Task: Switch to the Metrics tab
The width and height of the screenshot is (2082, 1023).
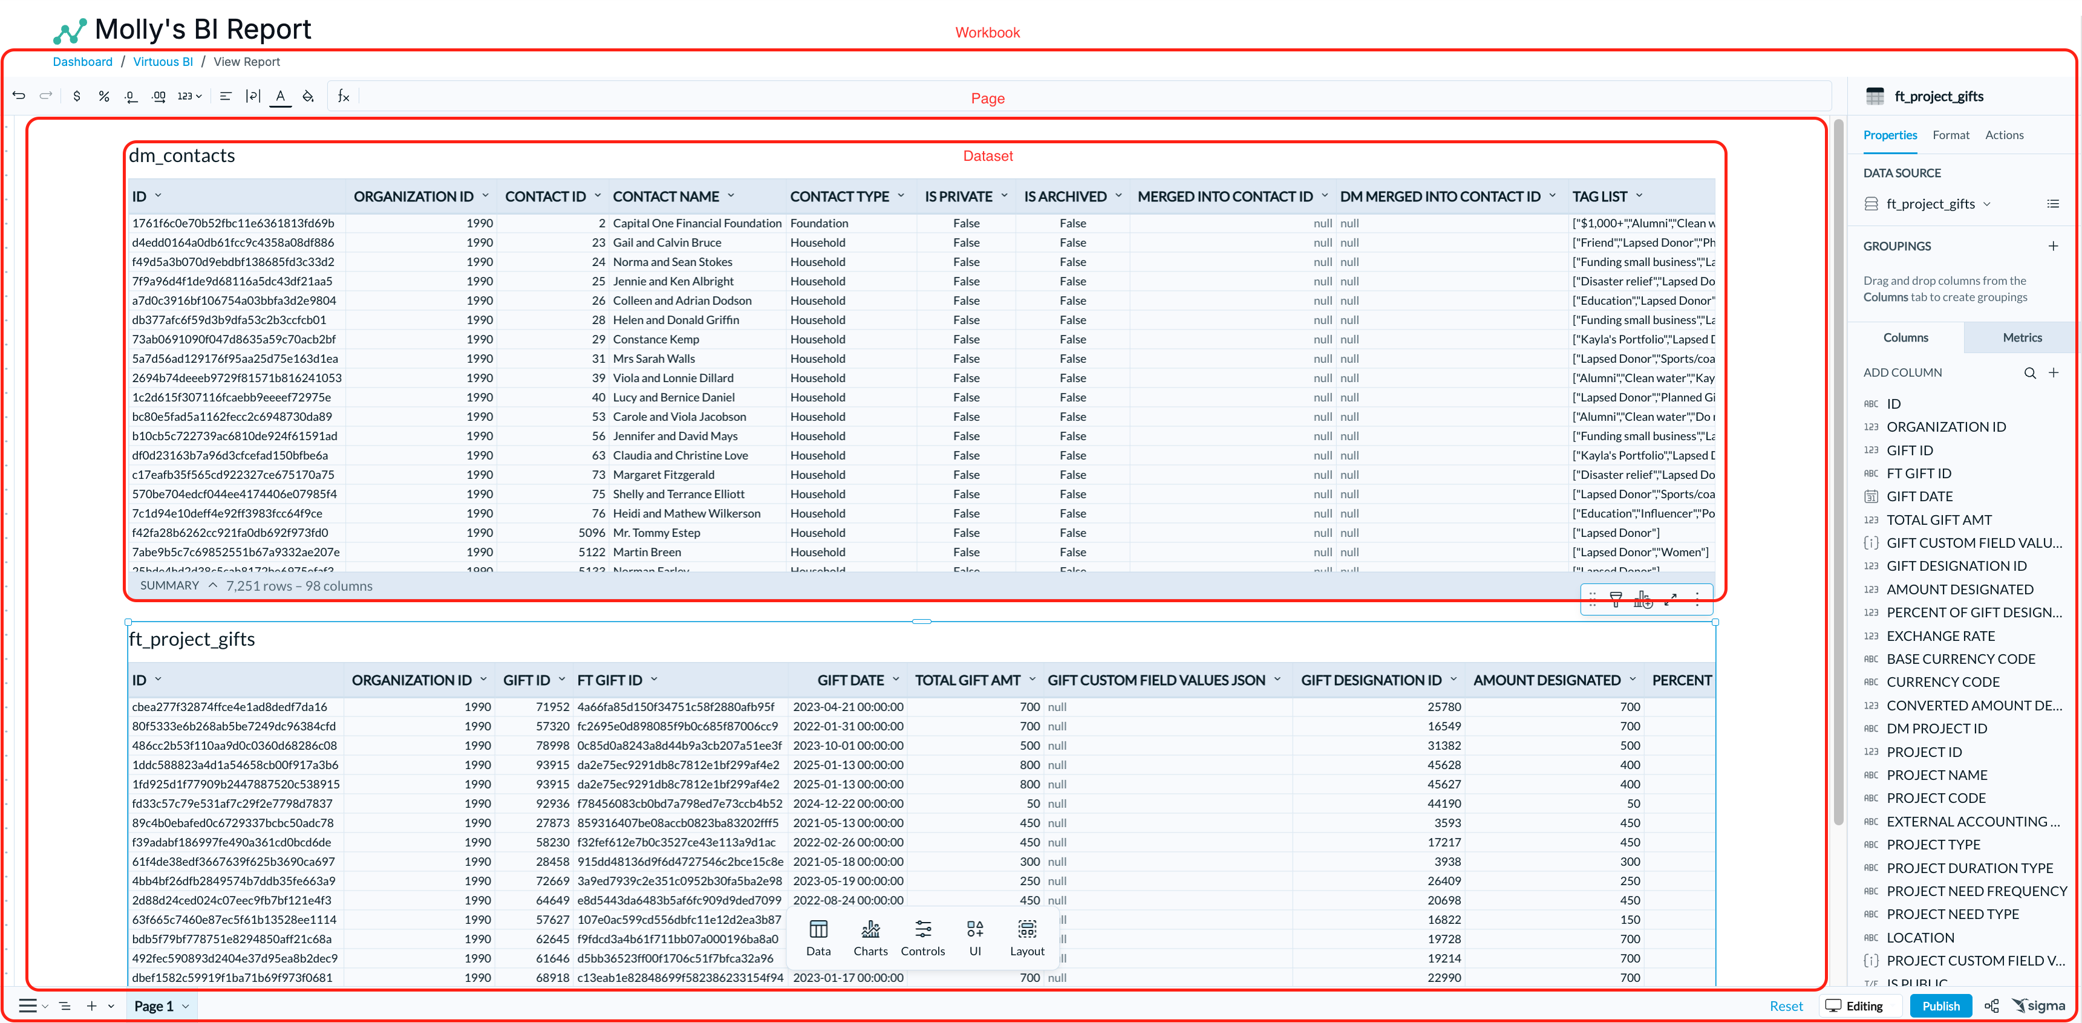Action: coord(2022,338)
